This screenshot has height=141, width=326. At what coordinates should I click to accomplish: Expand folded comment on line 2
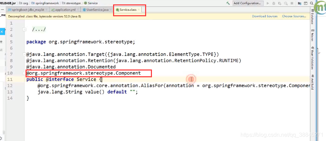click(25, 29)
